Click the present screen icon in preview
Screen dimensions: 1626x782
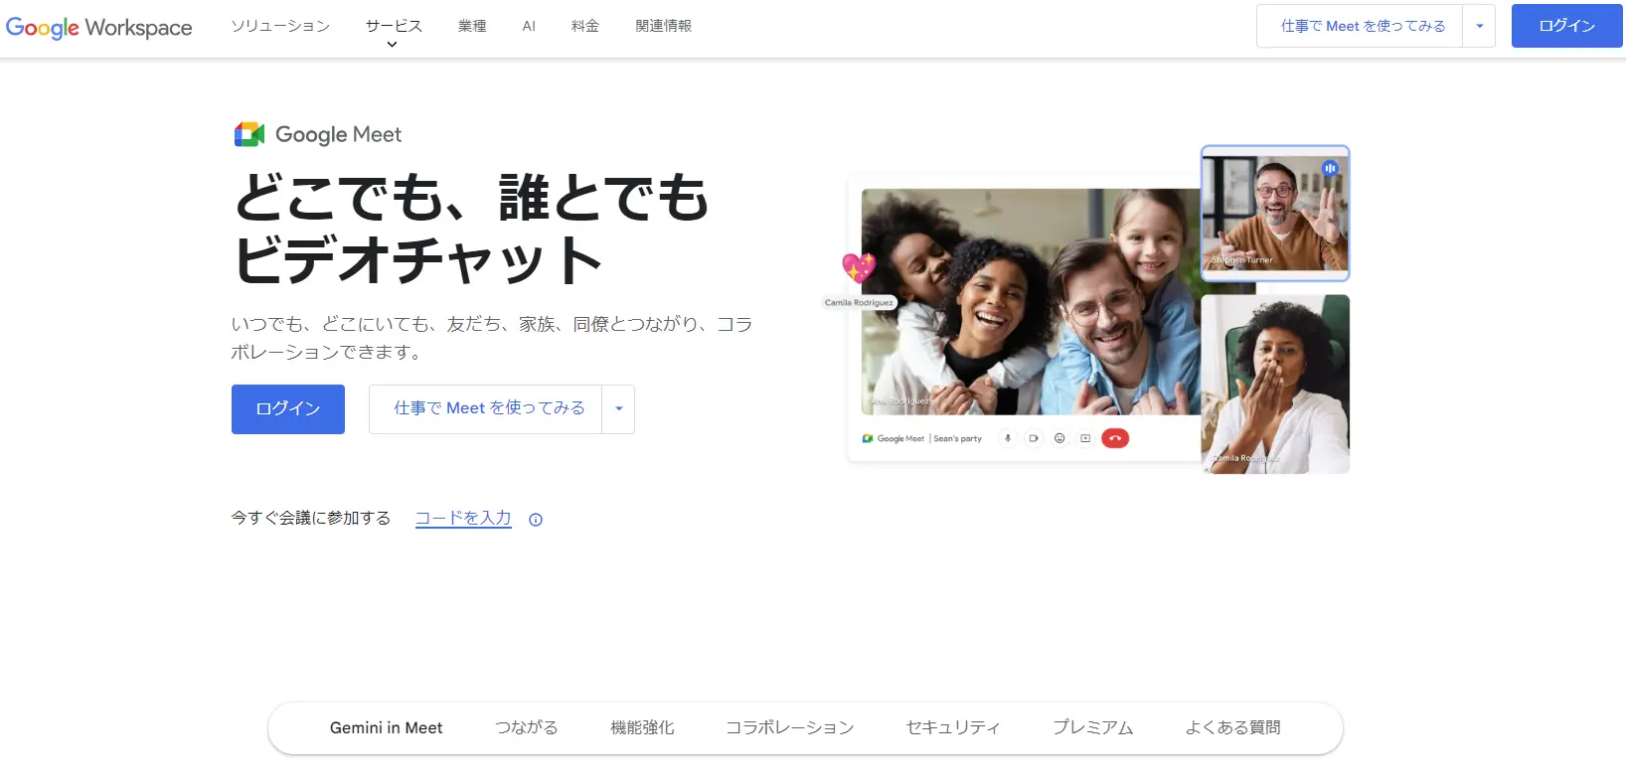click(1085, 438)
